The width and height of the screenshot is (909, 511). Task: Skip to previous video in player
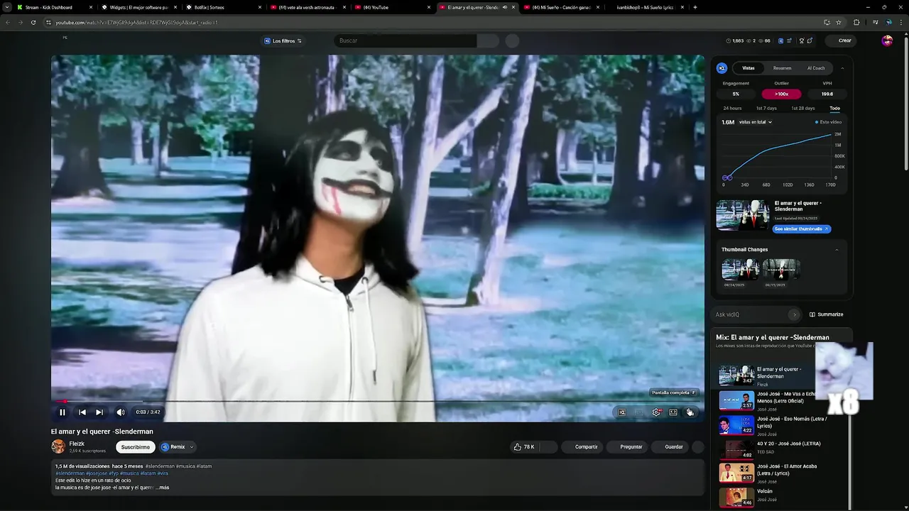82,412
